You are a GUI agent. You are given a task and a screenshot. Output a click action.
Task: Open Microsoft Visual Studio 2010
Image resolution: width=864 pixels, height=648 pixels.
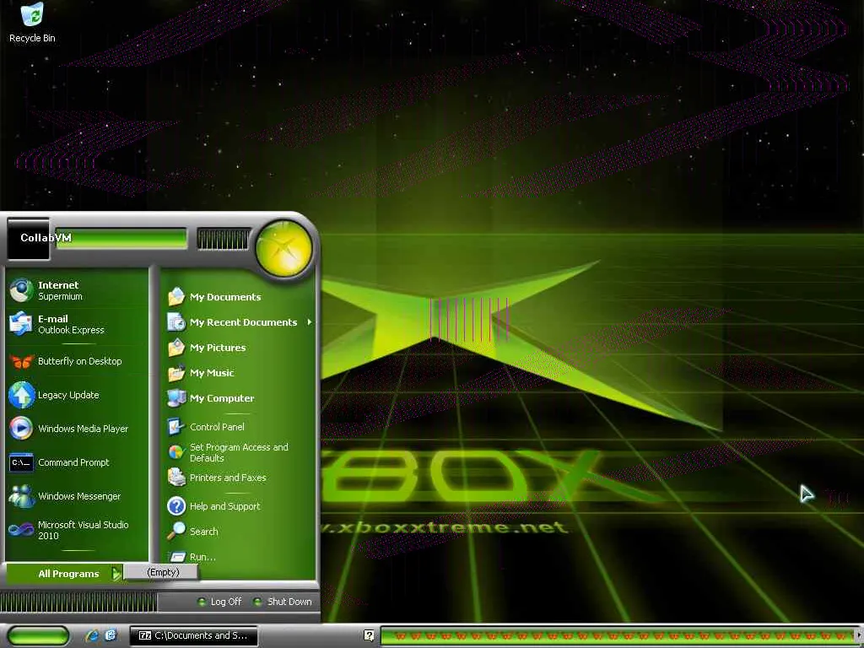click(x=77, y=530)
